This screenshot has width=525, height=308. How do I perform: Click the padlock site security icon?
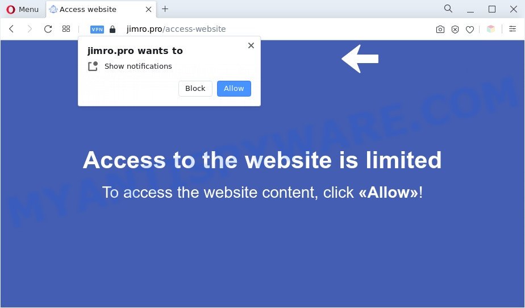click(113, 30)
